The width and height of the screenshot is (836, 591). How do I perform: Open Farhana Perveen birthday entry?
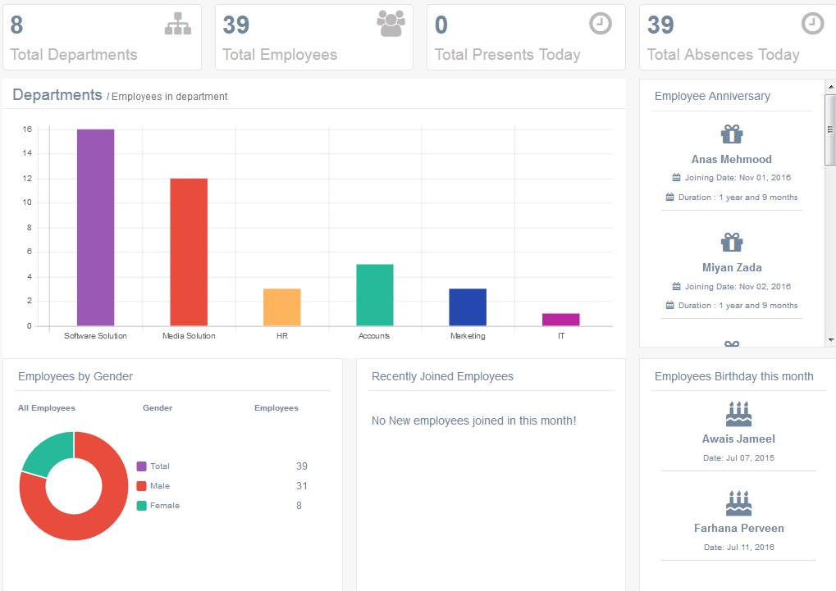[738, 529]
